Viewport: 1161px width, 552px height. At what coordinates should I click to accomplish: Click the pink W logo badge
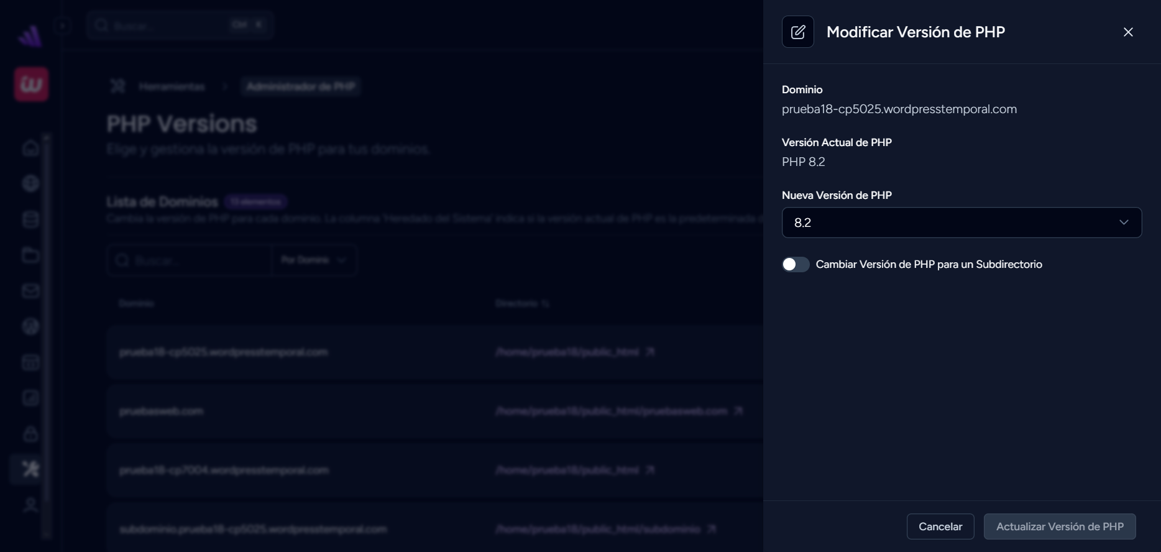(x=31, y=85)
